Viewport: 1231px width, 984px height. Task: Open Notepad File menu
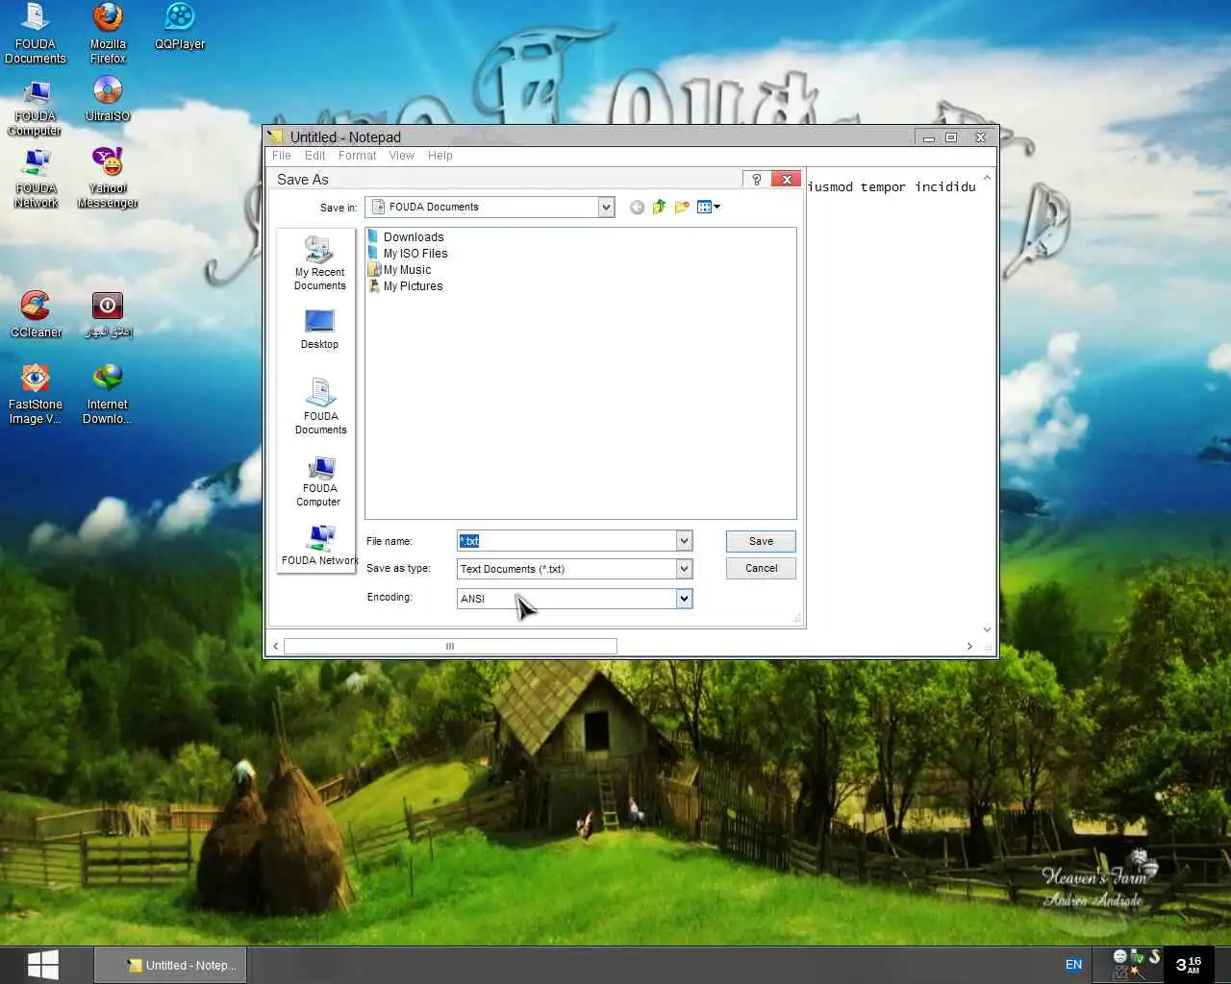pyautogui.click(x=282, y=156)
